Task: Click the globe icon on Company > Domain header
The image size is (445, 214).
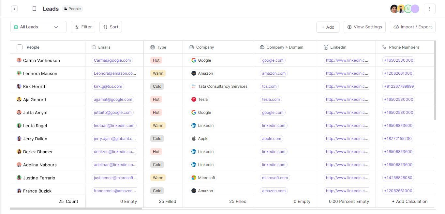Action: (x=262, y=47)
